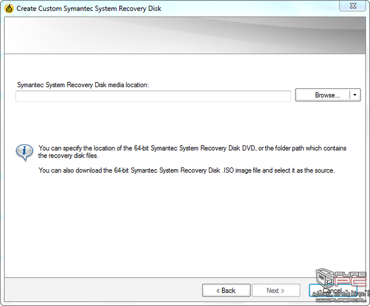The width and height of the screenshot is (370, 306).
Task: Click the Symantec icon in the title bar
Action: pyautogui.click(x=9, y=9)
